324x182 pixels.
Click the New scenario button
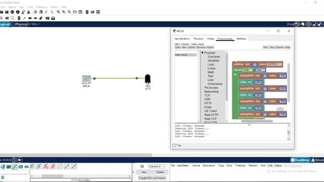click(144, 172)
